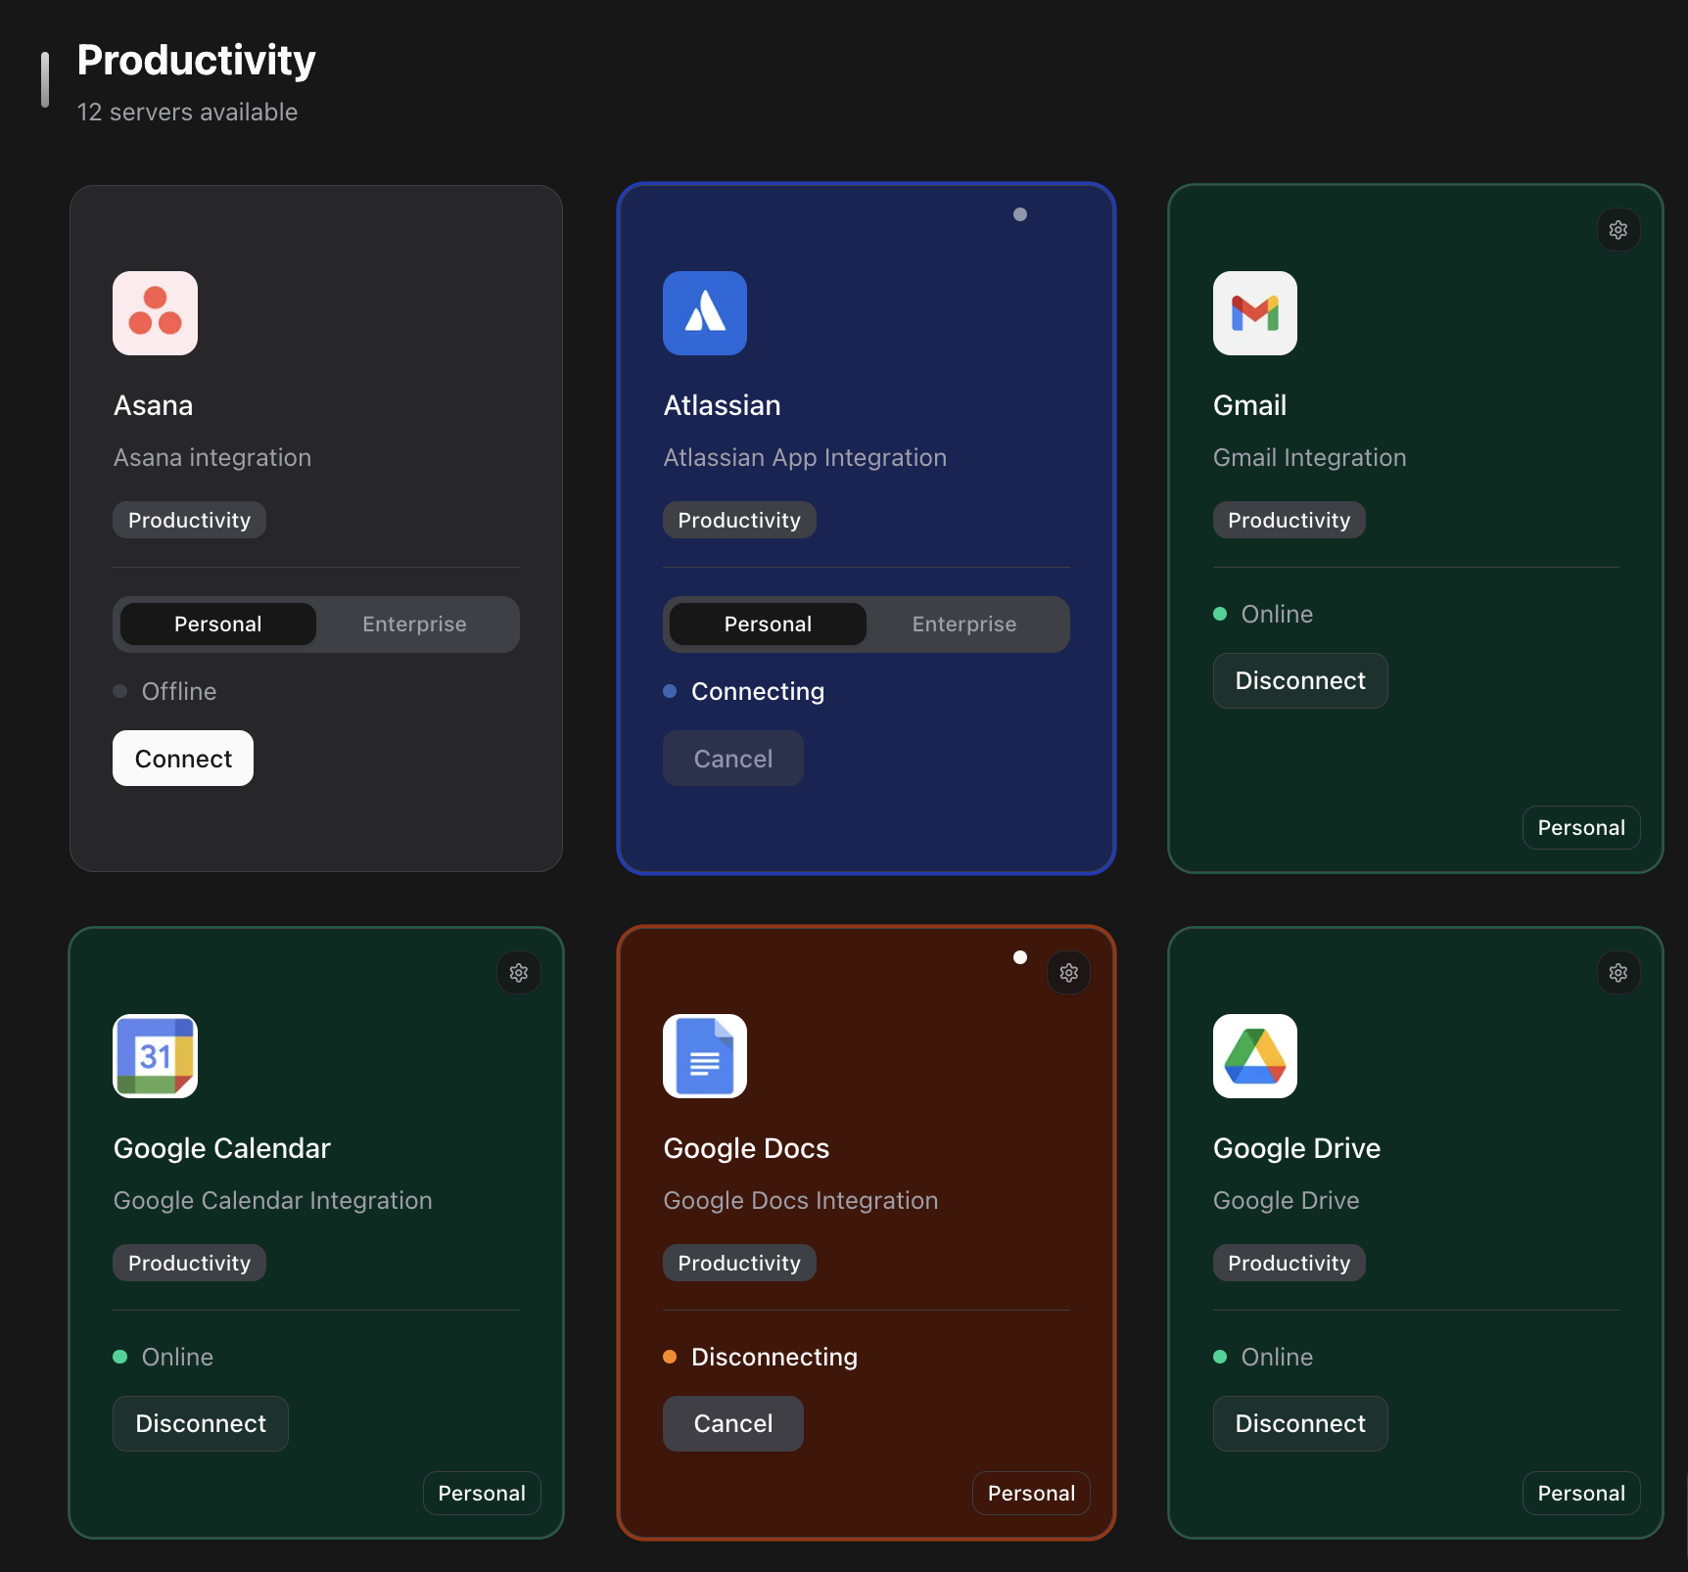Click the Atlassian logo icon
This screenshot has height=1572, width=1688.
coord(705,313)
